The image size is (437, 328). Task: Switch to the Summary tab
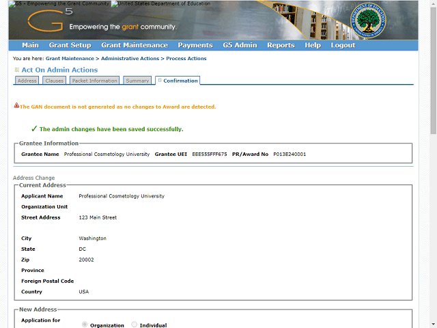point(137,81)
